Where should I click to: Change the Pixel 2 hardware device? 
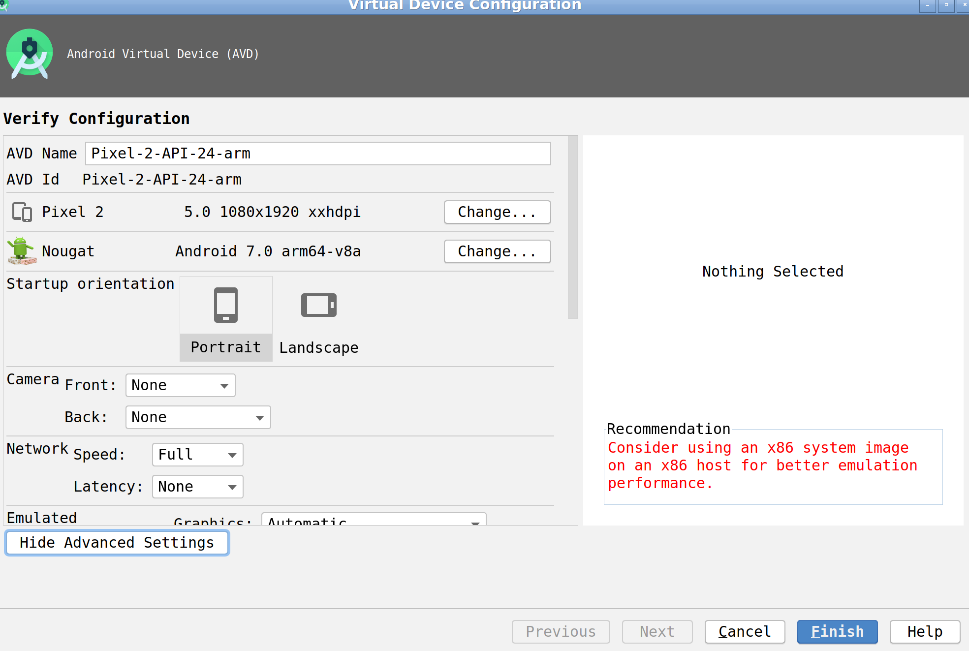497,212
